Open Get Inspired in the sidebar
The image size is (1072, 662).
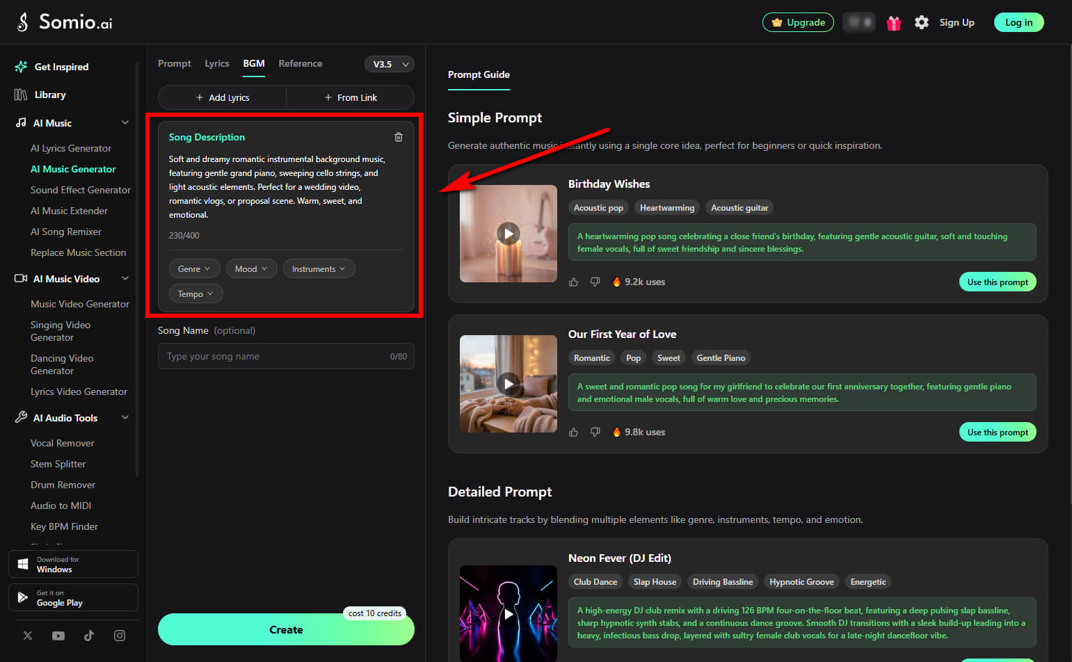coord(52,67)
